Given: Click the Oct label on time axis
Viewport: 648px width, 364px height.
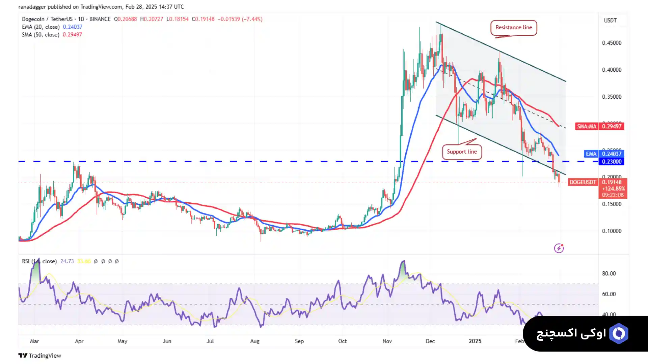Looking at the screenshot, I should tap(342, 341).
